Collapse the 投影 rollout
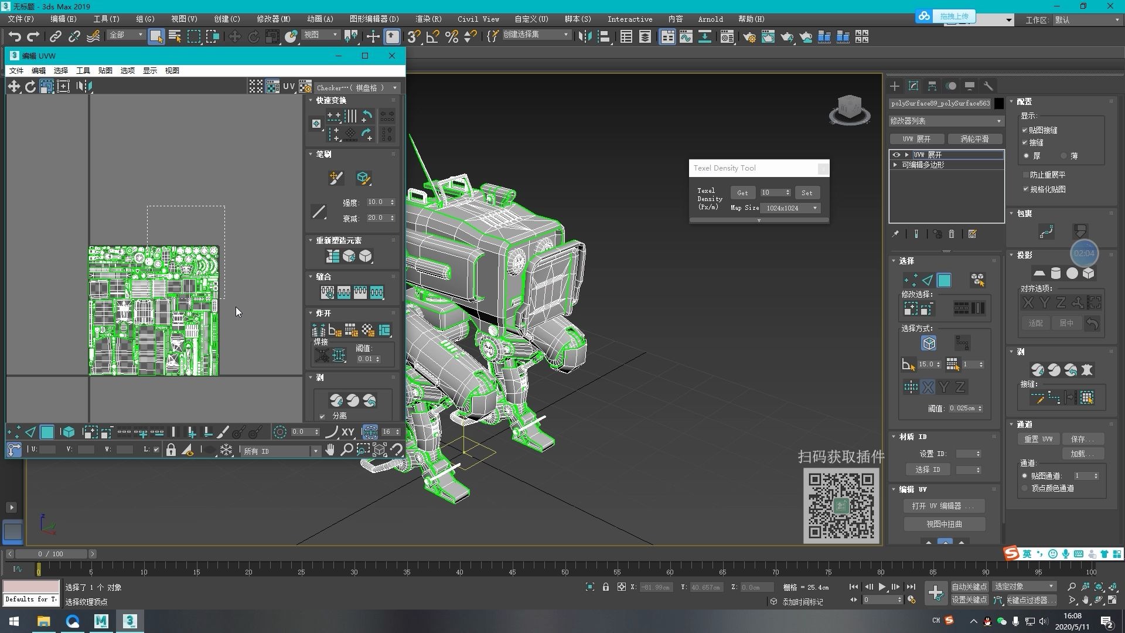This screenshot has width=1125, height=633. [x=1011, y=255]
